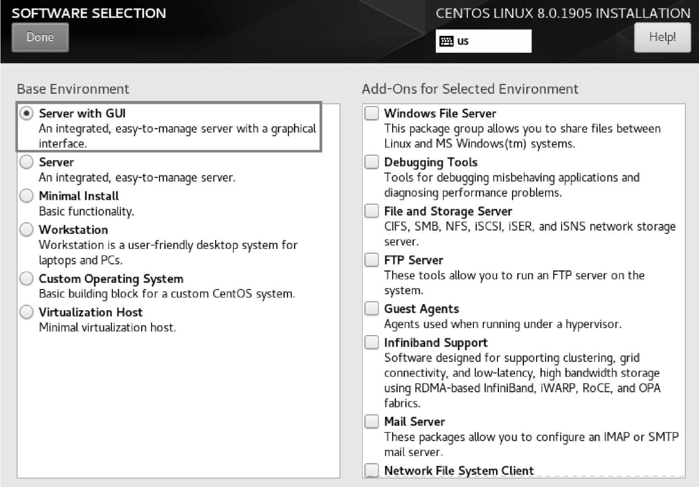Enable the Windows File Server add-on
This screenshot has height=488, width=699.
pos(371,113)
